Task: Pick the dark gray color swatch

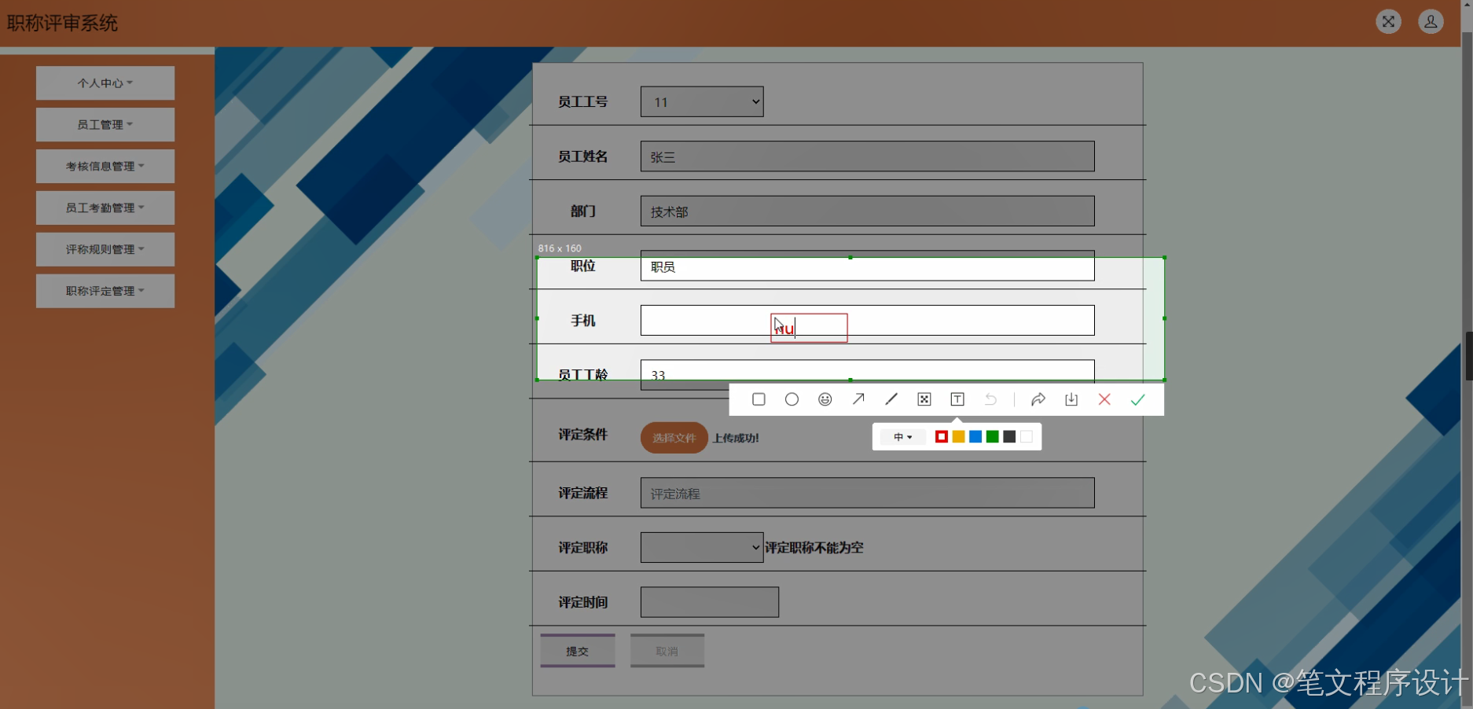Action: tap(1010, 437)
